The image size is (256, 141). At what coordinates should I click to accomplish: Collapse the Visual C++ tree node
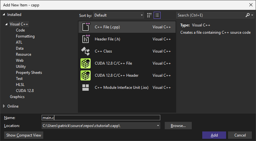point(6,24)
